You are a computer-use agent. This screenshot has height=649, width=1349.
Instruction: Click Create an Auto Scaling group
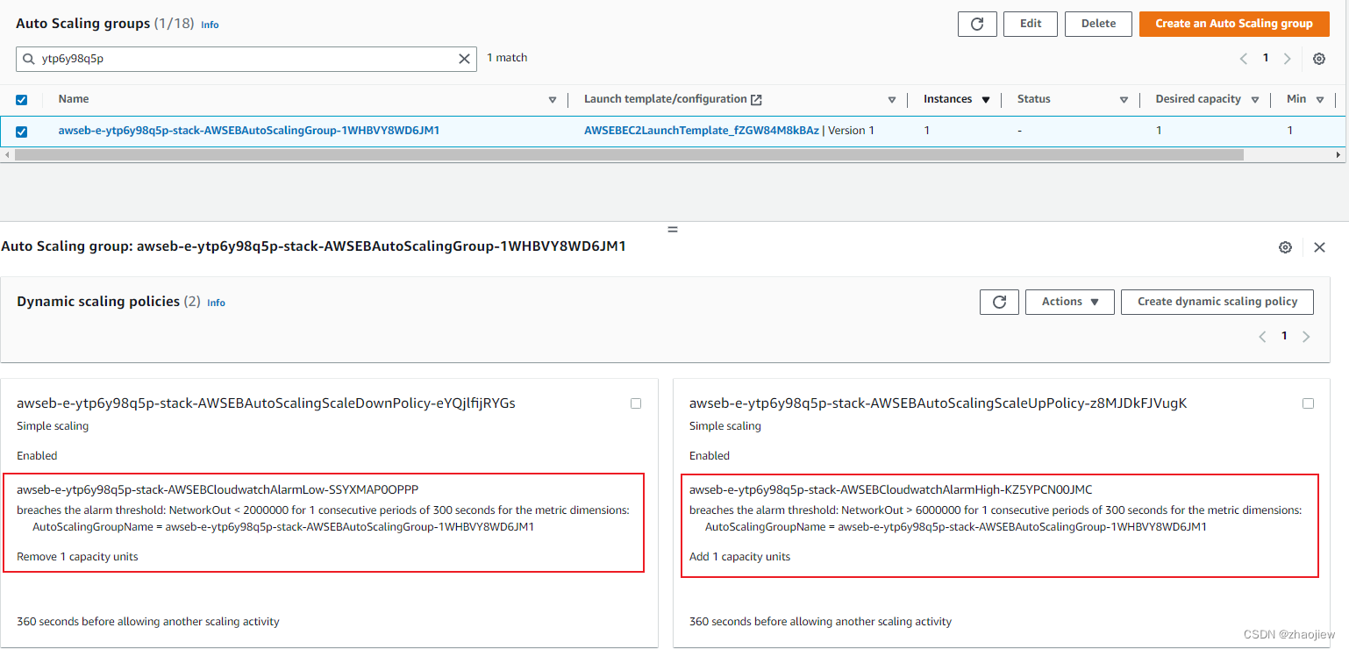1234,24
